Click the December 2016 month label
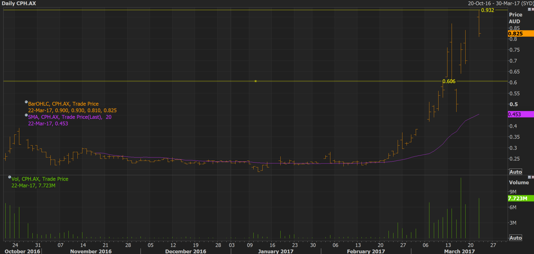Image resolution: width=534 pixels, height=254 pixels. (186, 251)
